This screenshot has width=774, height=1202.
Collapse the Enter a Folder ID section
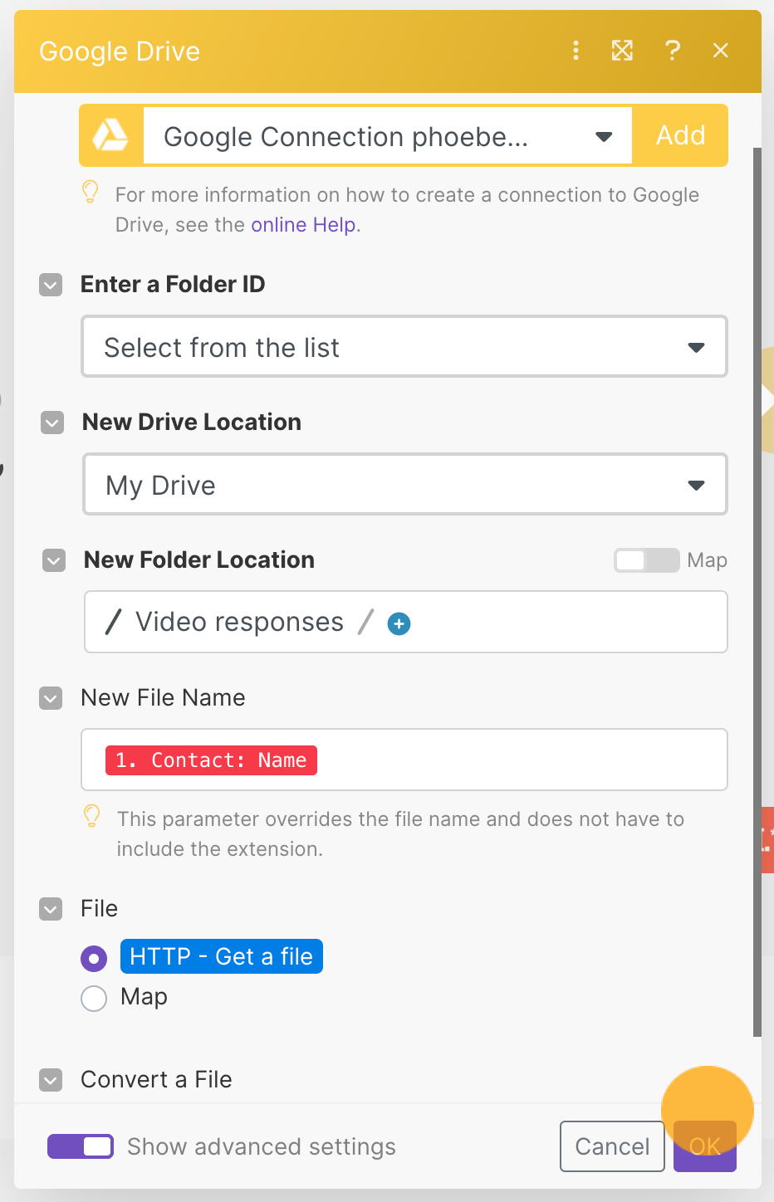[x=51, y=285]
